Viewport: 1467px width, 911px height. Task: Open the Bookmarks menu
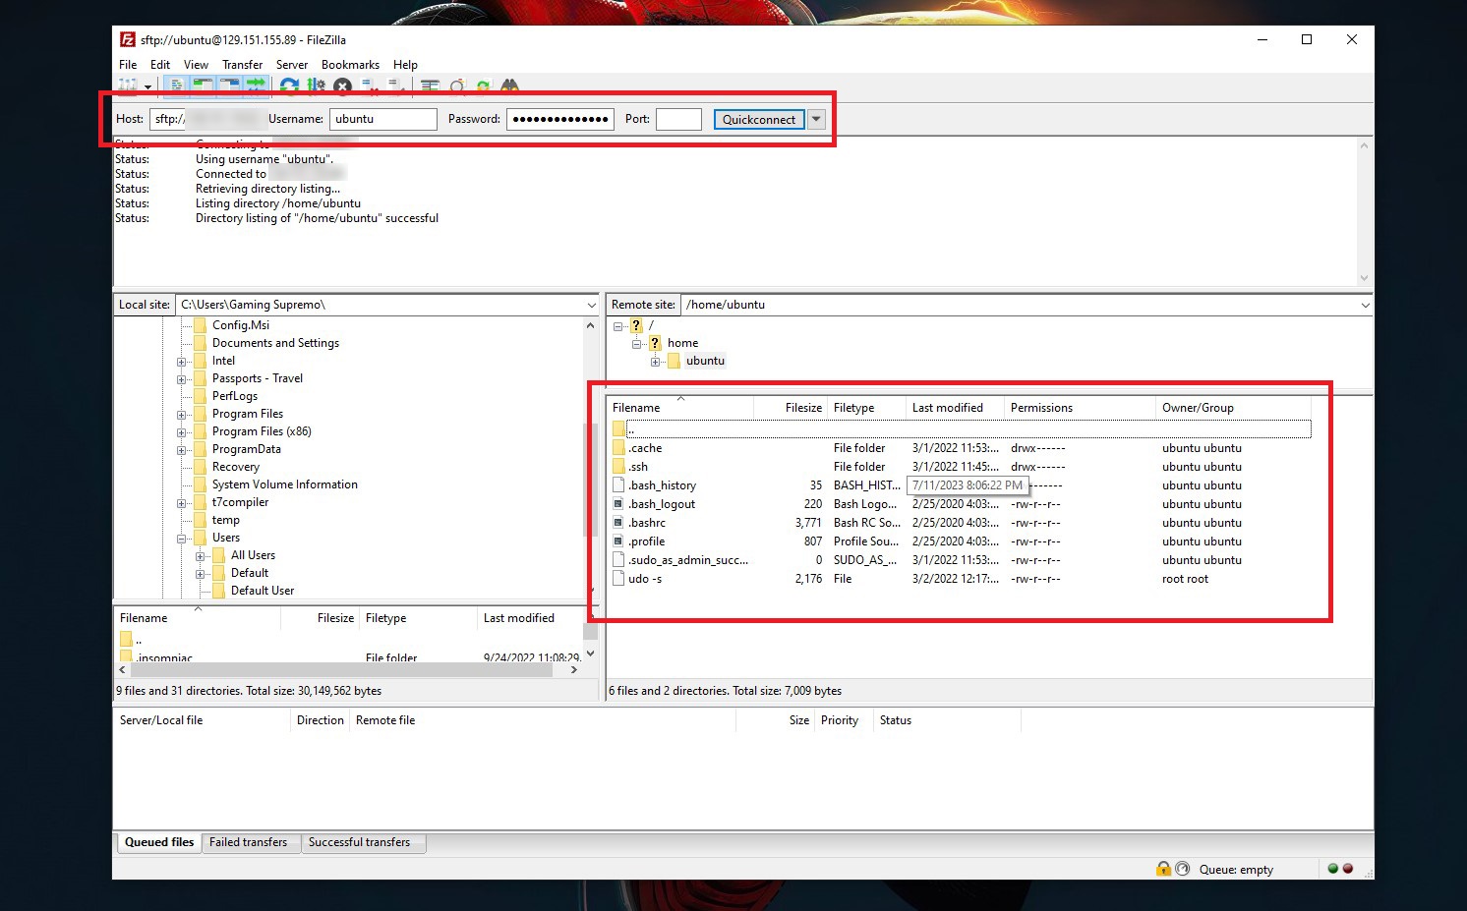coord(350,64)
